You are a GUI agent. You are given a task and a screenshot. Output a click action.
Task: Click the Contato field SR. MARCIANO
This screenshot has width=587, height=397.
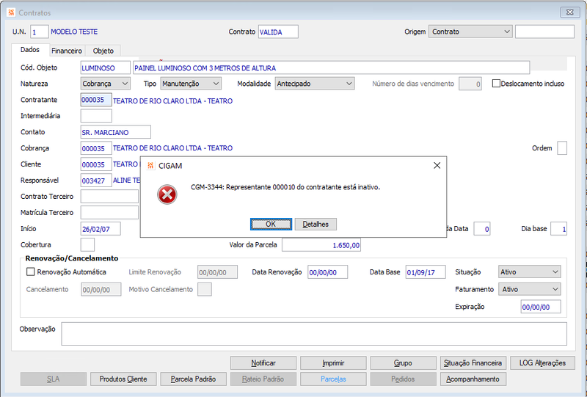click(116, 132)
